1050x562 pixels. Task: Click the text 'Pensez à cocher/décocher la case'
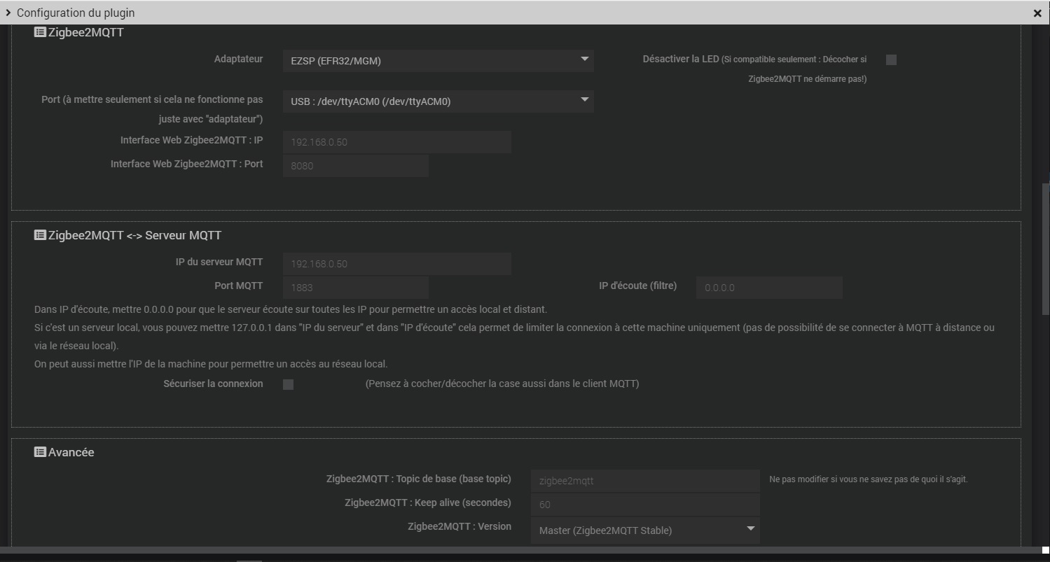pos(502,384)
